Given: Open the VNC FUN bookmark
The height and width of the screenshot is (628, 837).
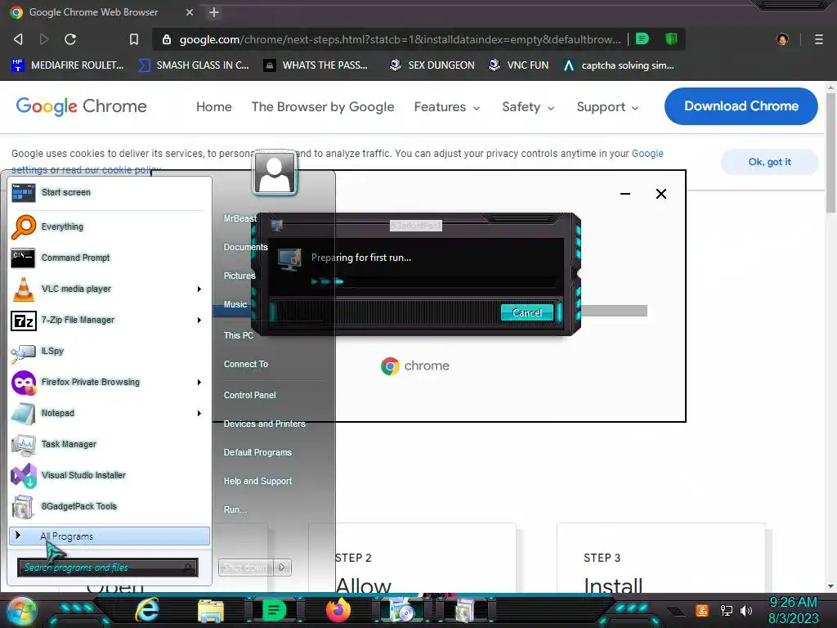Looking at the screenshot, I should [x=519, y=65].
